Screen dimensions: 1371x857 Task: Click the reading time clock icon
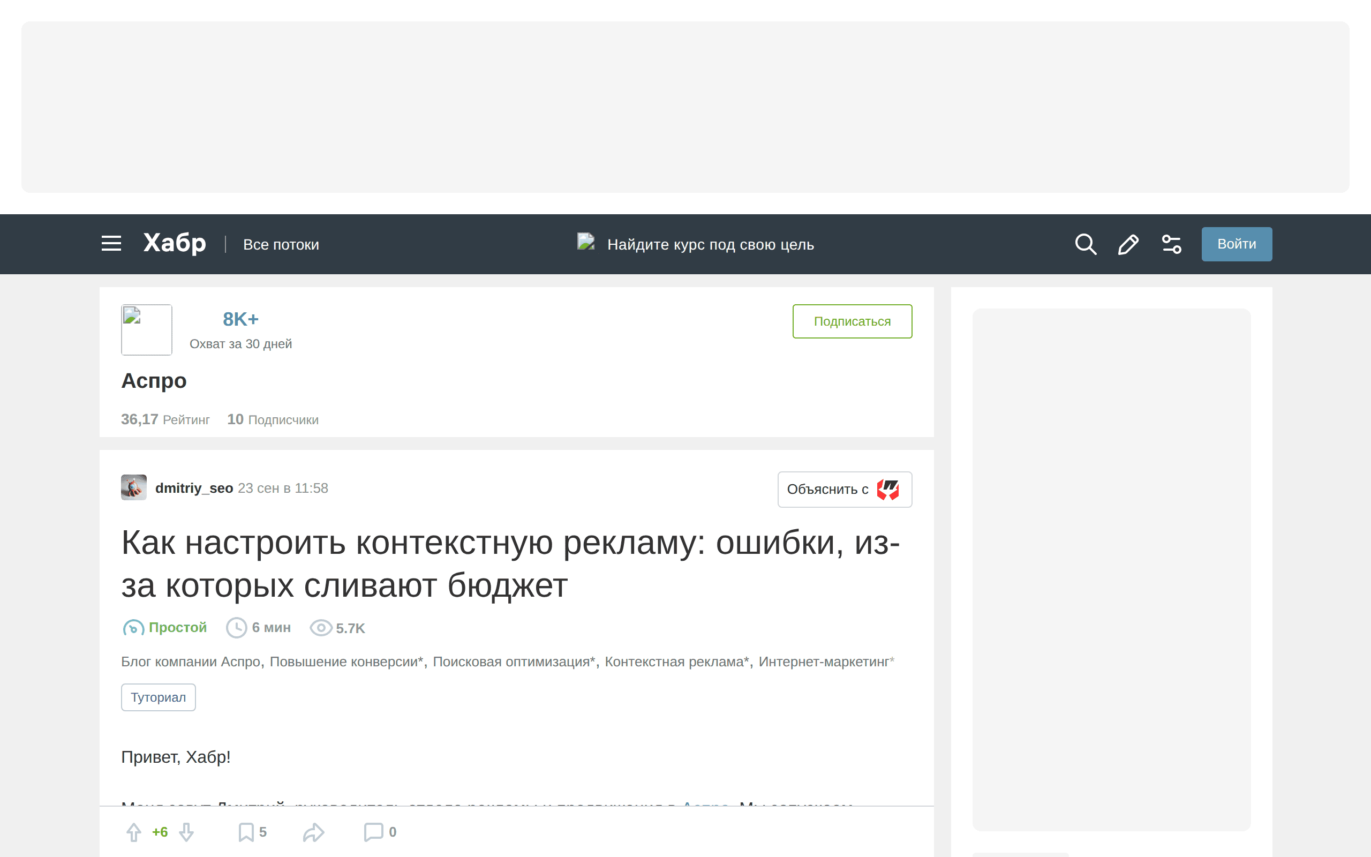tap(236, 627)
